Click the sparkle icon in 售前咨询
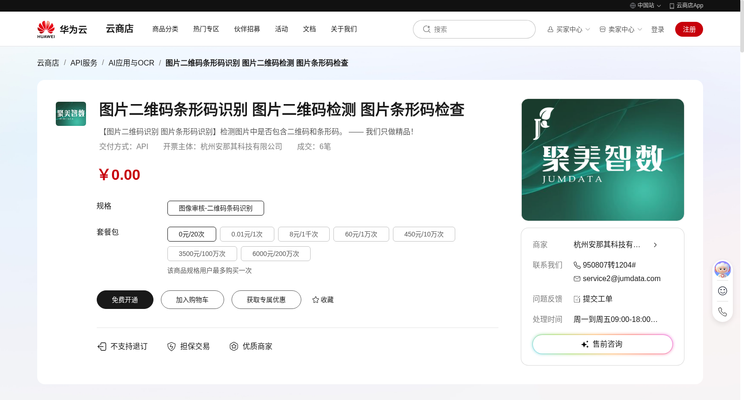Image resolution: width=744 pixels, height=400 pixels. tap(585, 344)
